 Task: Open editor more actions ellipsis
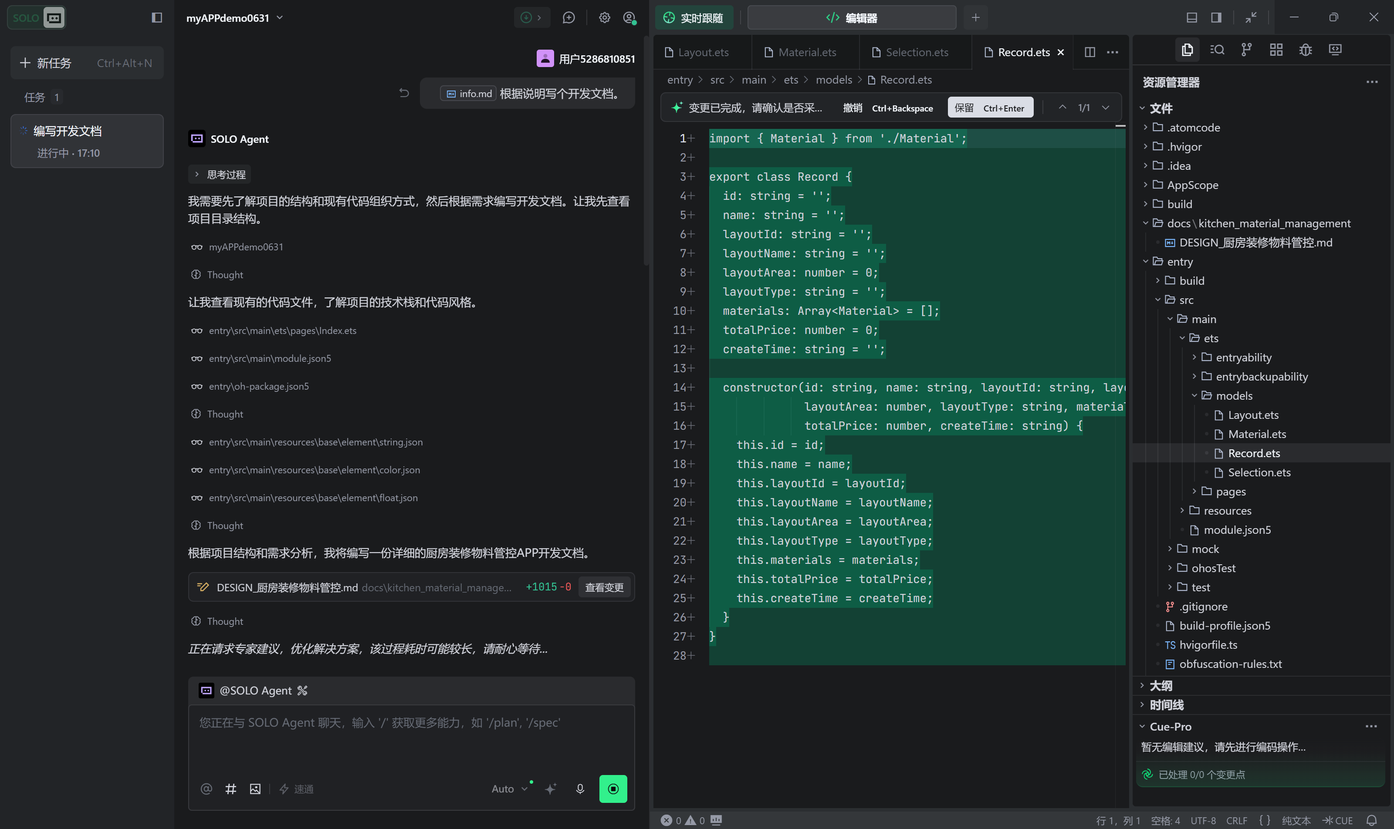click(x=1113, y=52)
